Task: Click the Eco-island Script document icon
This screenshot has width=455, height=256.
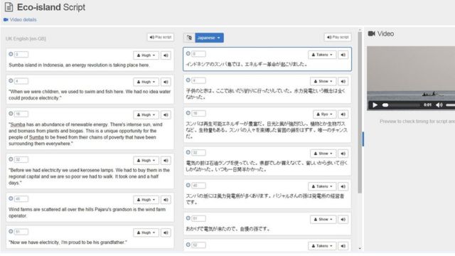Action: (x=9, y=7)
